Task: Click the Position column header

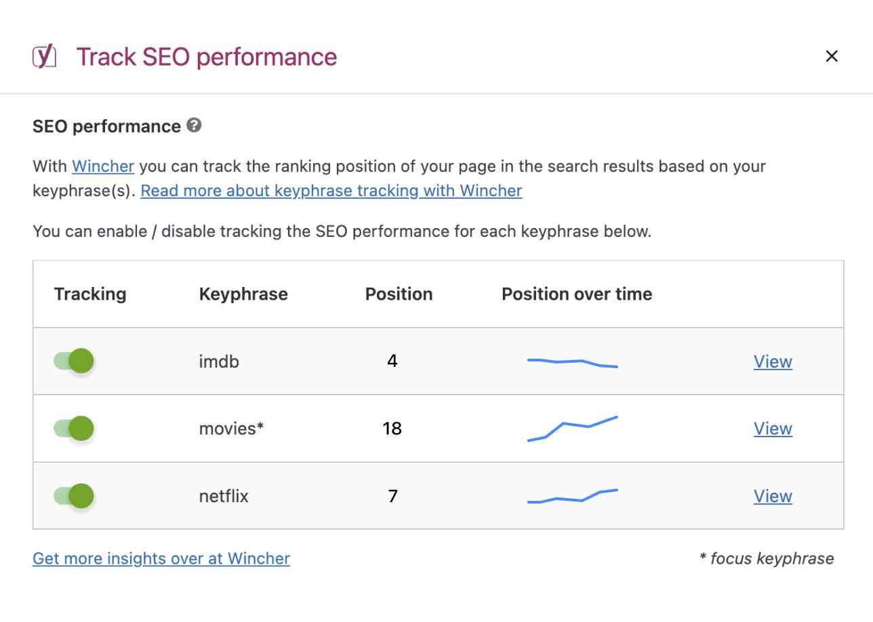Action: click(x=399, y=294)
